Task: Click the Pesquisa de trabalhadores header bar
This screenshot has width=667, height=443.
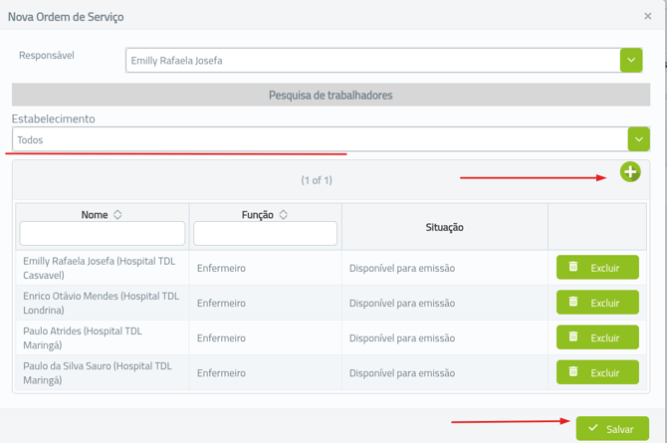Action: pyautogui.click(x=331, y=96)
